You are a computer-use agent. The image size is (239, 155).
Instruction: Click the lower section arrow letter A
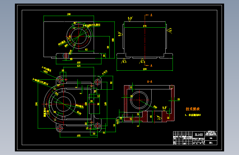(151, 65)
